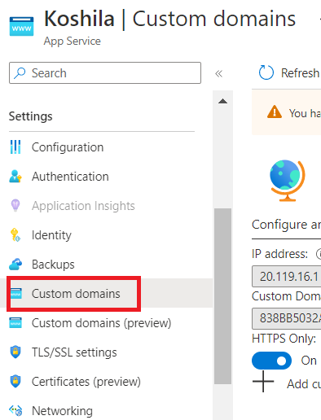This screenshot has width=321, height=420.
Task: Toggle the HTTPS Only switch
Action: (x=271, y=361)
